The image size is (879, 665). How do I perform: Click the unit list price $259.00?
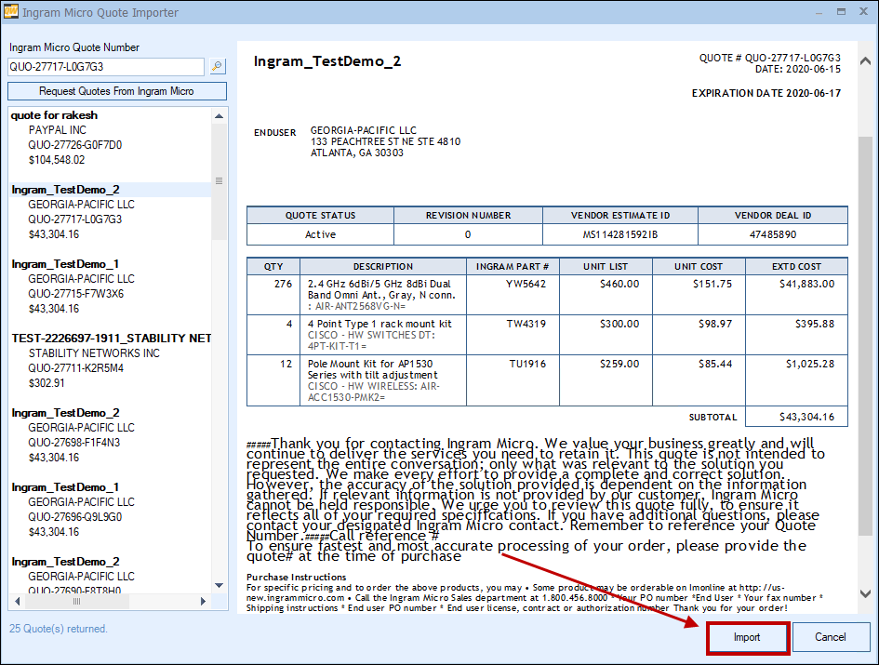(619, 364)
